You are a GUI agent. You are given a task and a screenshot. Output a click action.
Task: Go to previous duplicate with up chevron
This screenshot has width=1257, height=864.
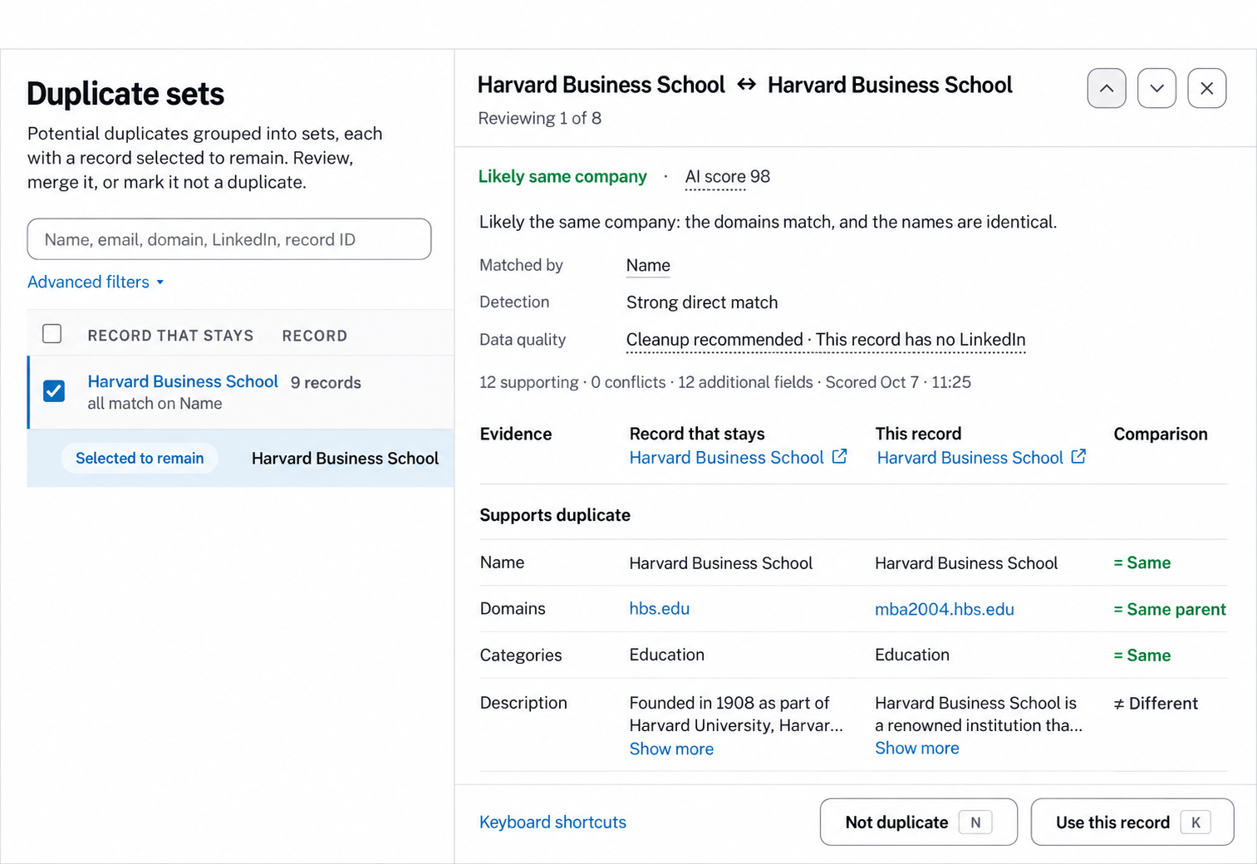(x=1107, y=88)
